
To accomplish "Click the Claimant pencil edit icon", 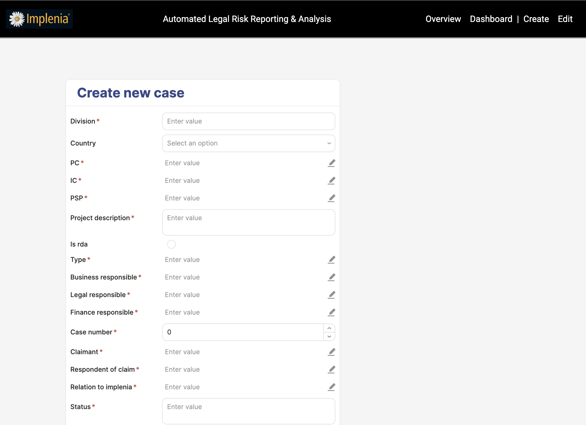I will click(x=331, y=352).
